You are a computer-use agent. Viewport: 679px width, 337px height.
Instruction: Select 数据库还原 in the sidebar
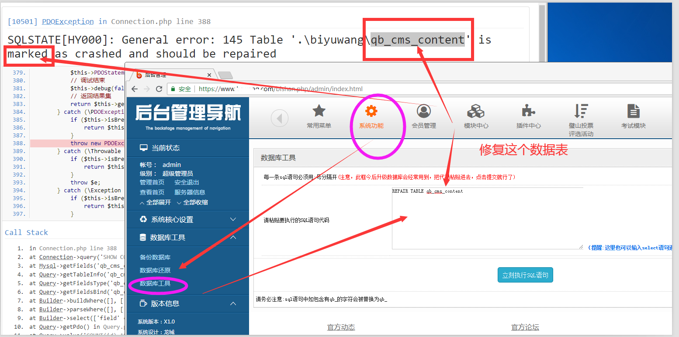pos(155,270)
